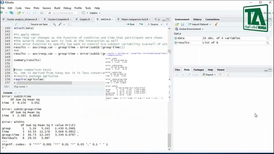This screenshot has height=154, width=274.
Task: Open the Source button dropdown arrow
Action: [x=161, y=24]
